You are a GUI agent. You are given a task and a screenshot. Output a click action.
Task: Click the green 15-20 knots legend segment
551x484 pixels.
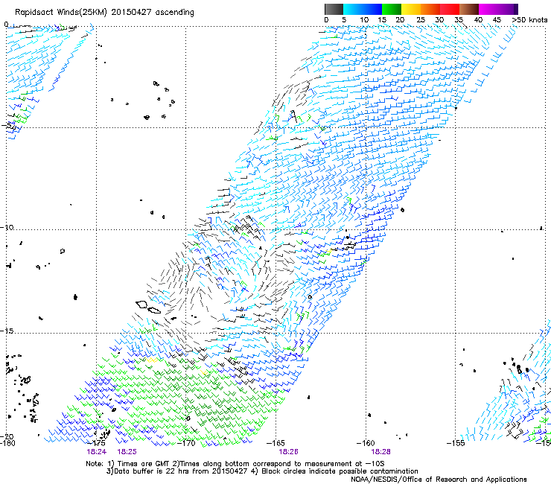coord(392,9)
